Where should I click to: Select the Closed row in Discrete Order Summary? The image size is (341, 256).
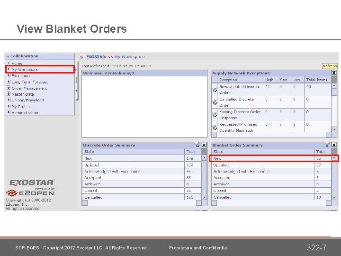tap(142, 191)
